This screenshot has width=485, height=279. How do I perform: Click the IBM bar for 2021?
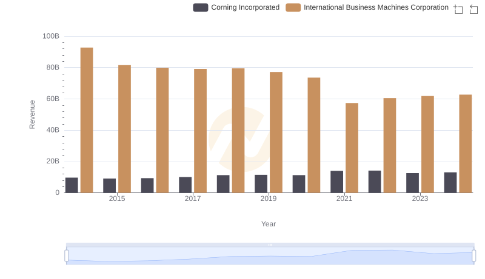pyautogui.click(x=352, y=148)
